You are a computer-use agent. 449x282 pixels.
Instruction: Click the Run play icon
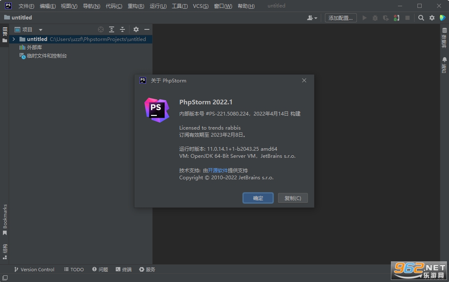[x=364, y=18]
